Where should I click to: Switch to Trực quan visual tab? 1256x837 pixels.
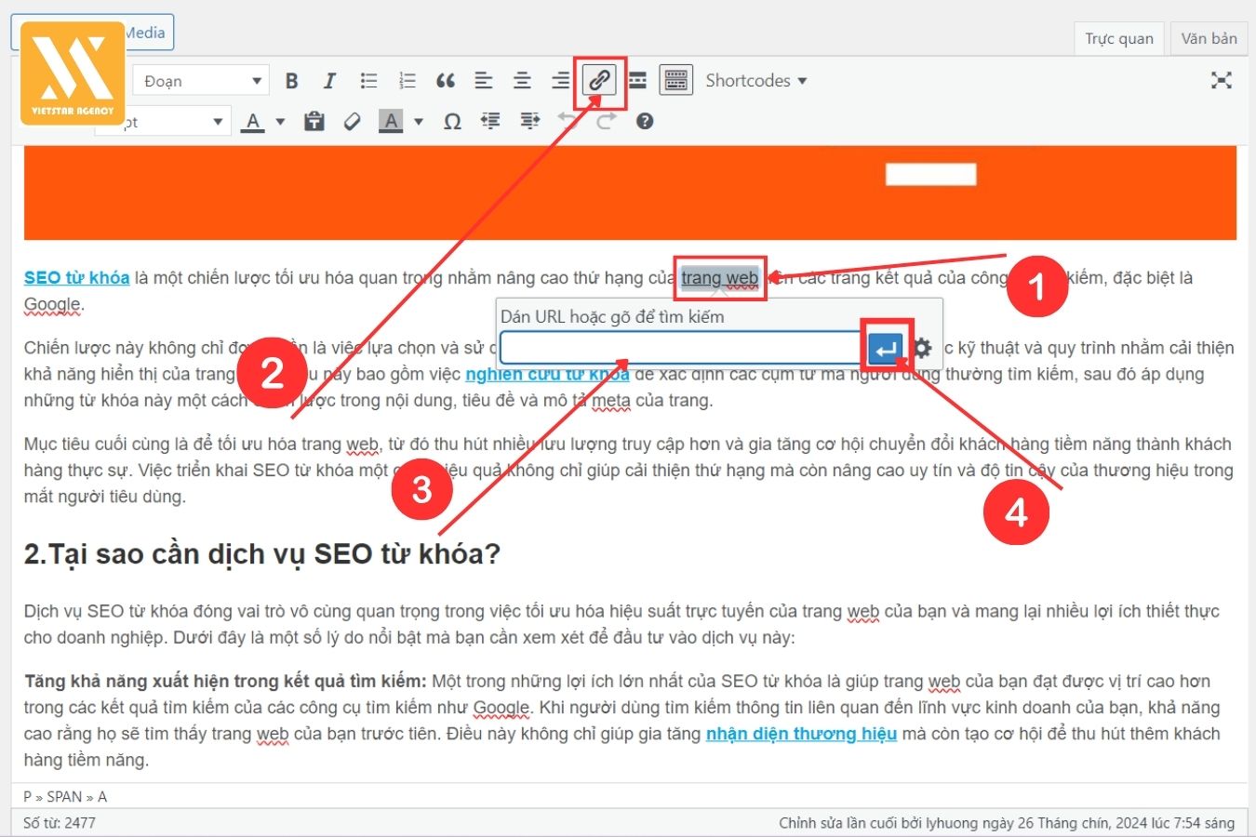[x=1118, y=38]
